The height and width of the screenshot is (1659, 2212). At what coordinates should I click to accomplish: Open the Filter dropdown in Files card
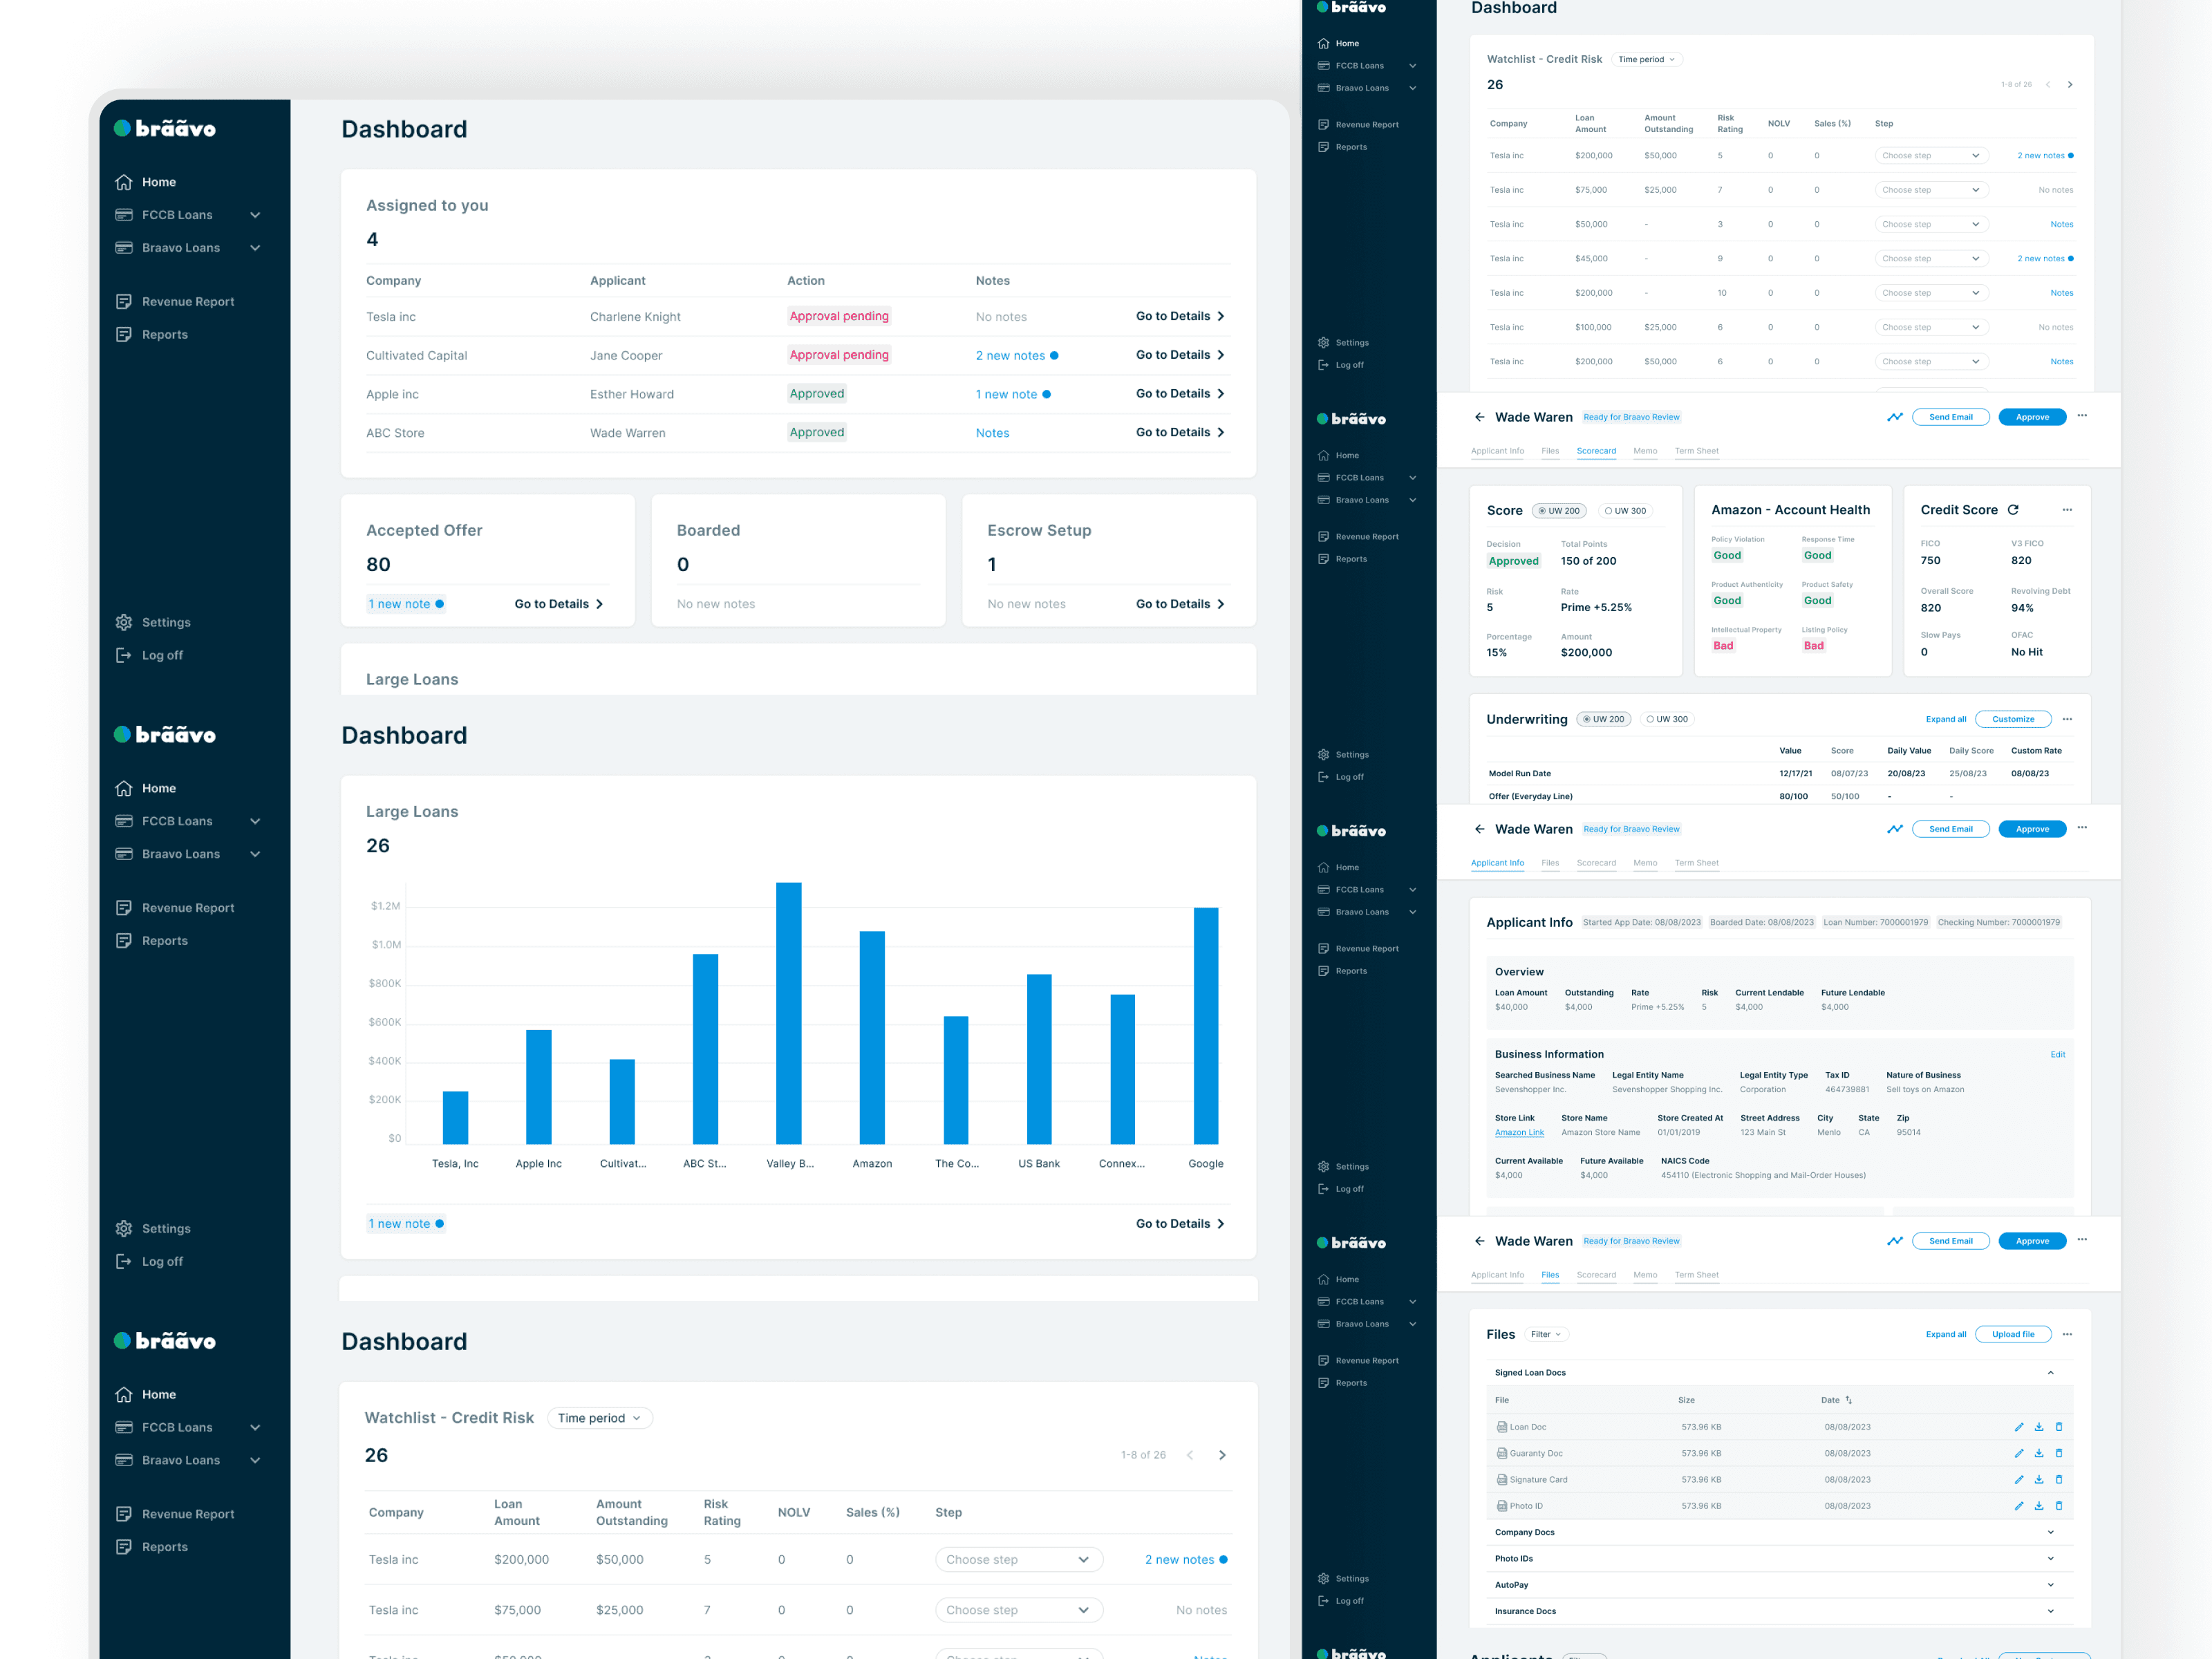[x=1546, y=1334]
